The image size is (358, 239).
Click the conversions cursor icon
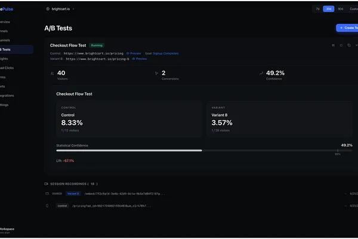[x=156, y=73]
